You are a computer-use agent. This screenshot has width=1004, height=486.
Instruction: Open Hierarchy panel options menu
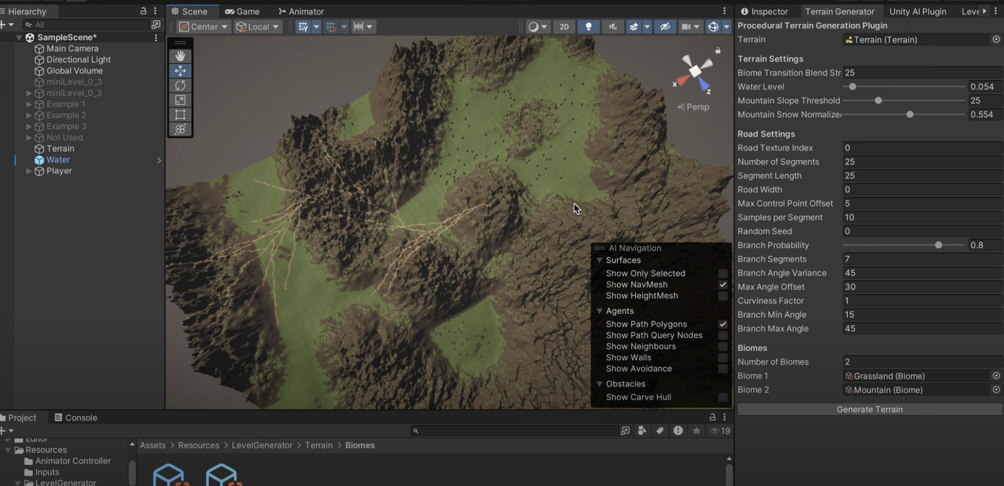click(155, 11)
